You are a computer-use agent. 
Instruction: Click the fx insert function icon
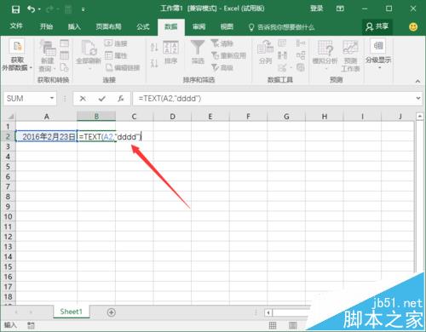click(121, 99)
